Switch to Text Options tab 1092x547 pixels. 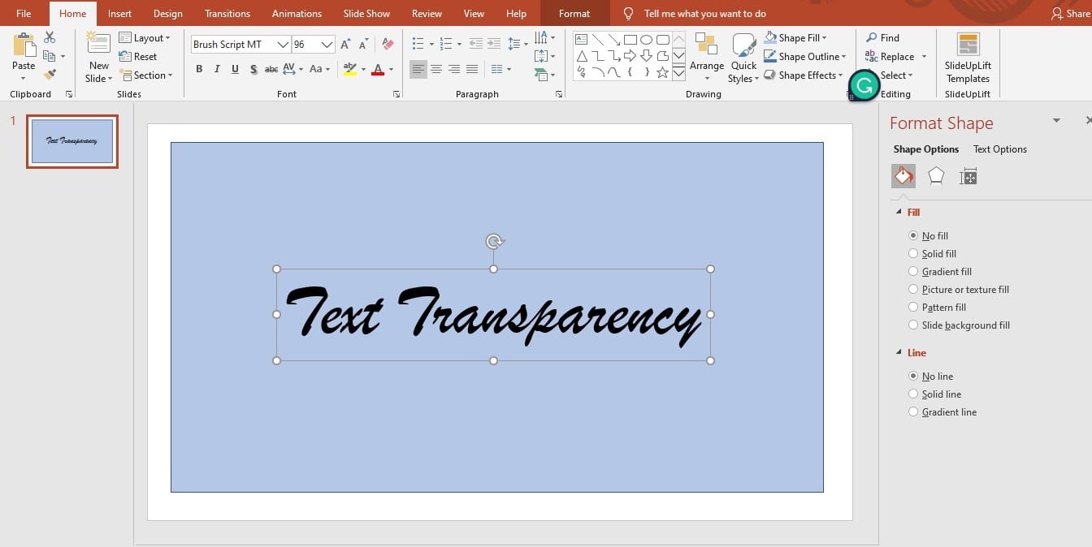[x=999, y=149]
